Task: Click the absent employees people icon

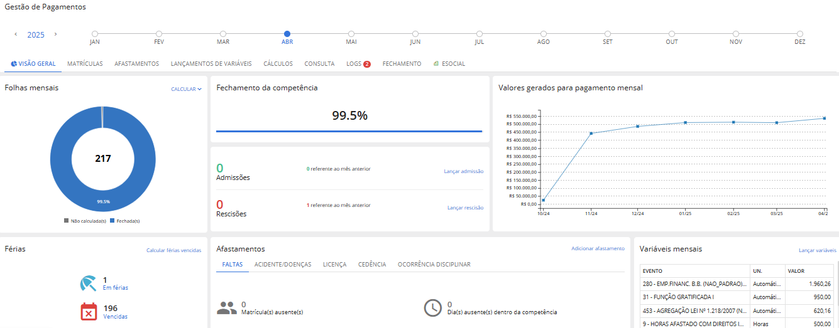Action: [x=226, y=308]
